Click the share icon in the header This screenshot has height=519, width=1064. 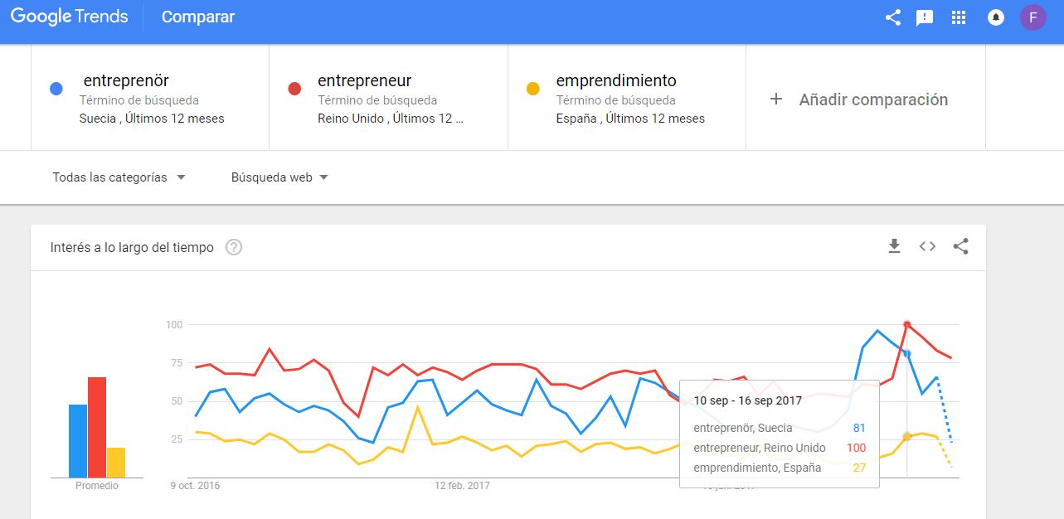tap(893, 17)
